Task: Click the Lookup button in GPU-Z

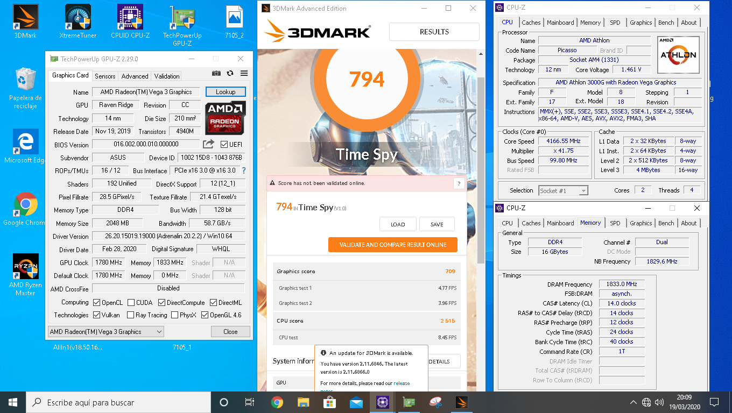Action: [x=226, y=92]
